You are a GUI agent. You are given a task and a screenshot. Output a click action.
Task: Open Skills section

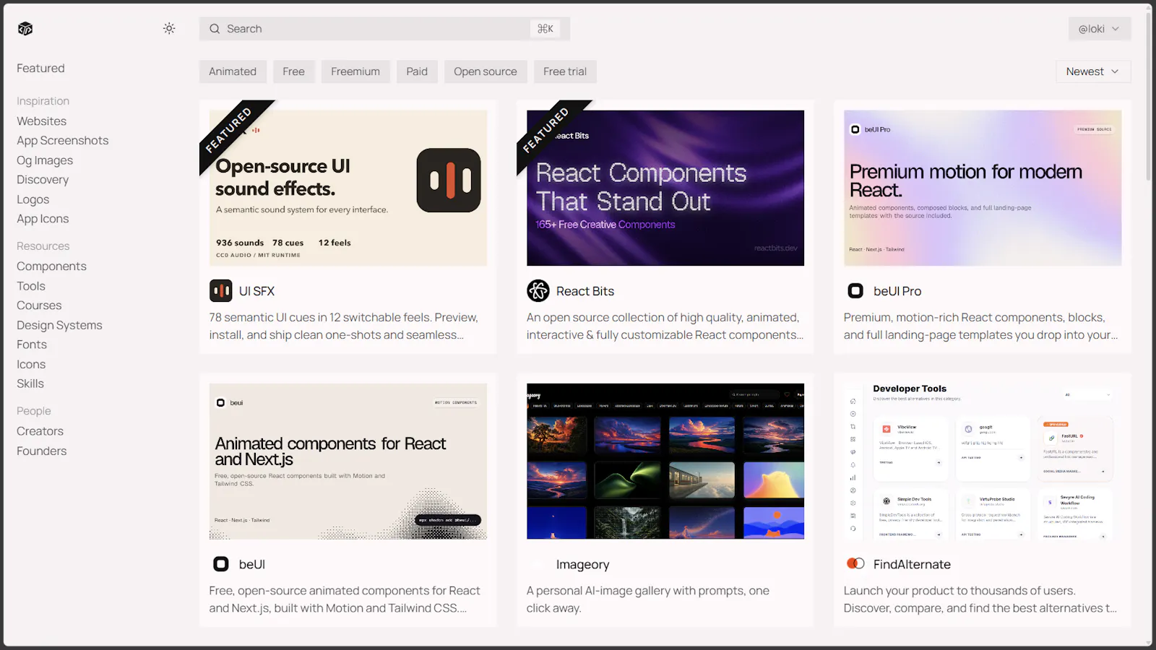point(30,383)
